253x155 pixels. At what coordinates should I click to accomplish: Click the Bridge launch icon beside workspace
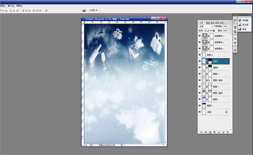(84, 10)
